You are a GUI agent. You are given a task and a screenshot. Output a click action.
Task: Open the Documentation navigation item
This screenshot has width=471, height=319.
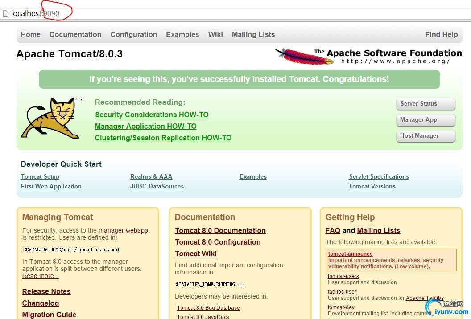75,34
